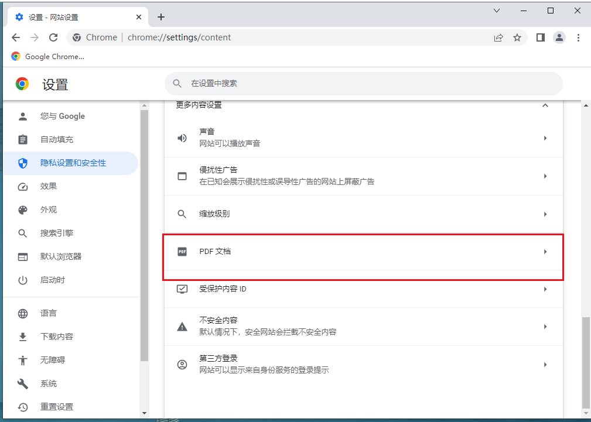Open 下载内容 settings
This screenshot has width=591, height=422.
71,337
